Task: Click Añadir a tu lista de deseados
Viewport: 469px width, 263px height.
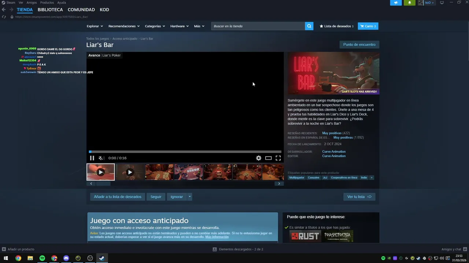Action: click(x=118, y=197)
